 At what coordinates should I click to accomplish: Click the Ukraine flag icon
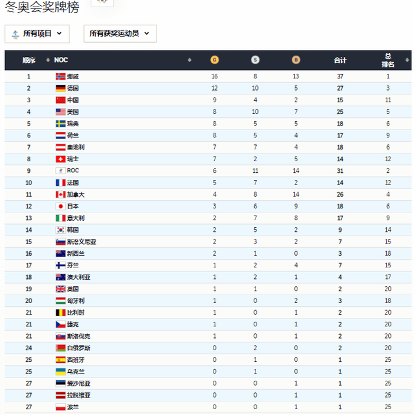(61, 372)
